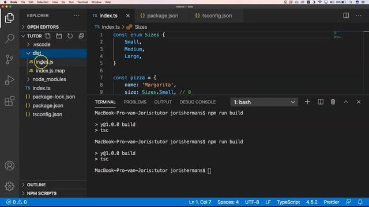Open index.js.map file
This screenshot has width=369, height=207.
click(x=50, y=71)
